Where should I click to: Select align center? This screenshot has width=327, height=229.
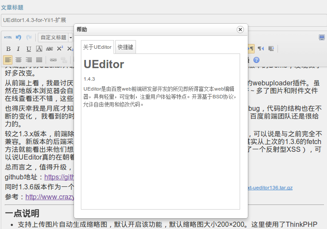point(19,60)
